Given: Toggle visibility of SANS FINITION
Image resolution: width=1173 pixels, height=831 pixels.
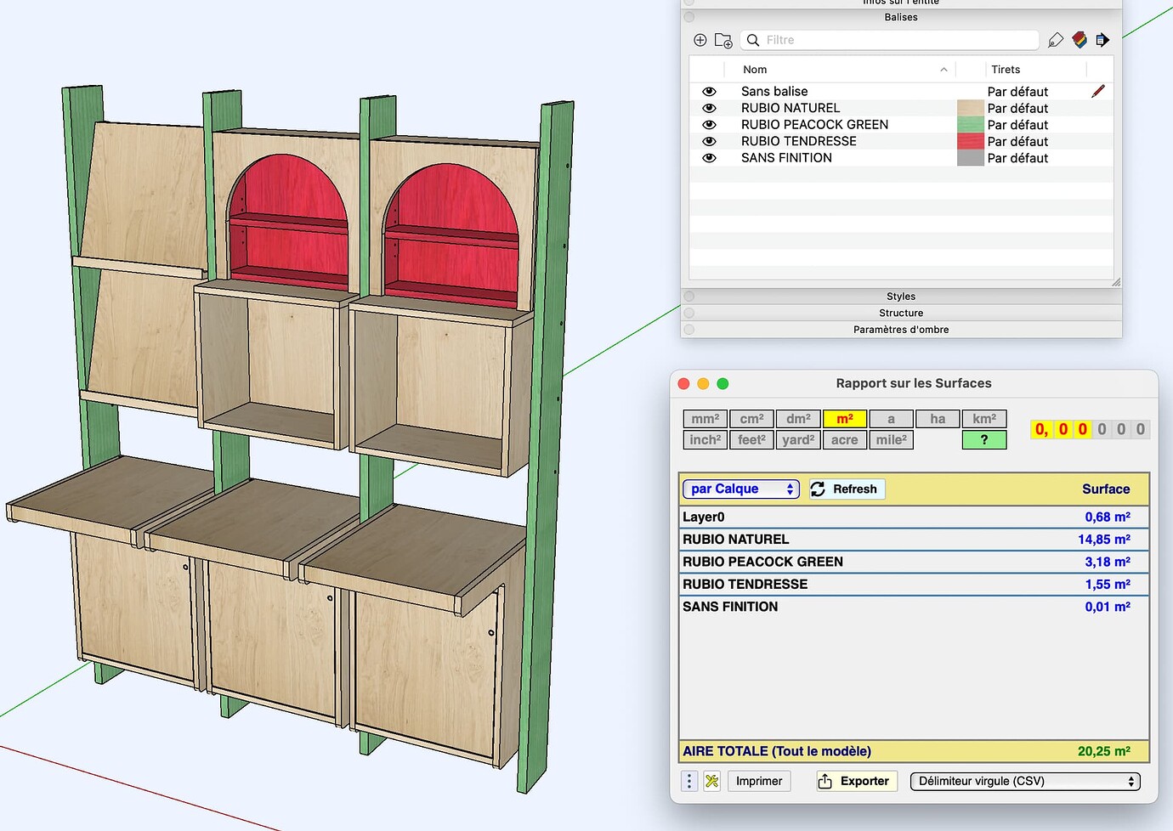Looking at the screenshot, I should pyautogui.click(x=709, y=157).
